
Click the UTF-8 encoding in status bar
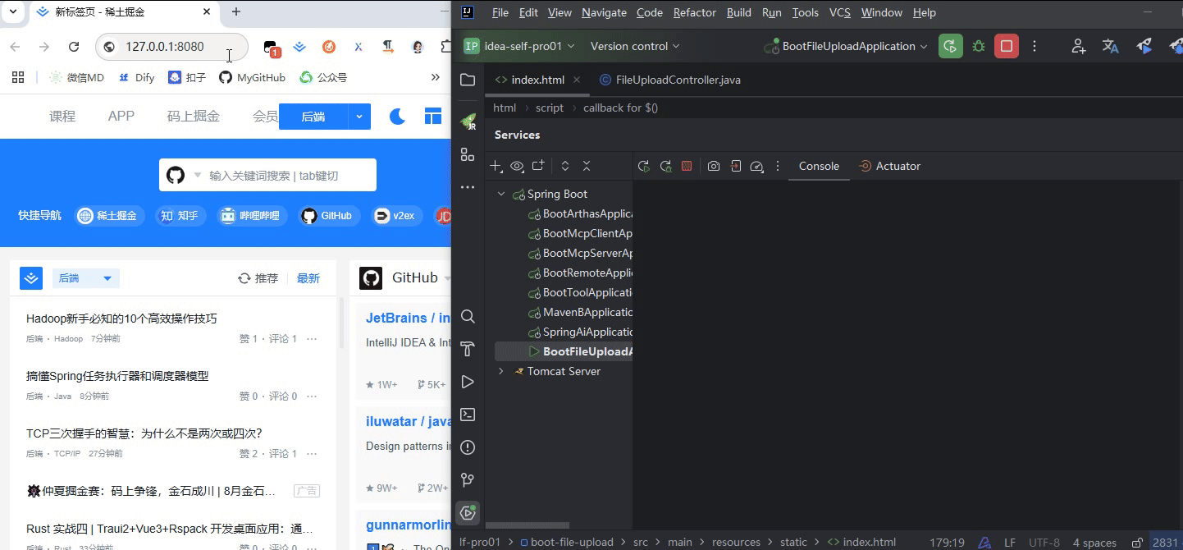click(1044, 543)
